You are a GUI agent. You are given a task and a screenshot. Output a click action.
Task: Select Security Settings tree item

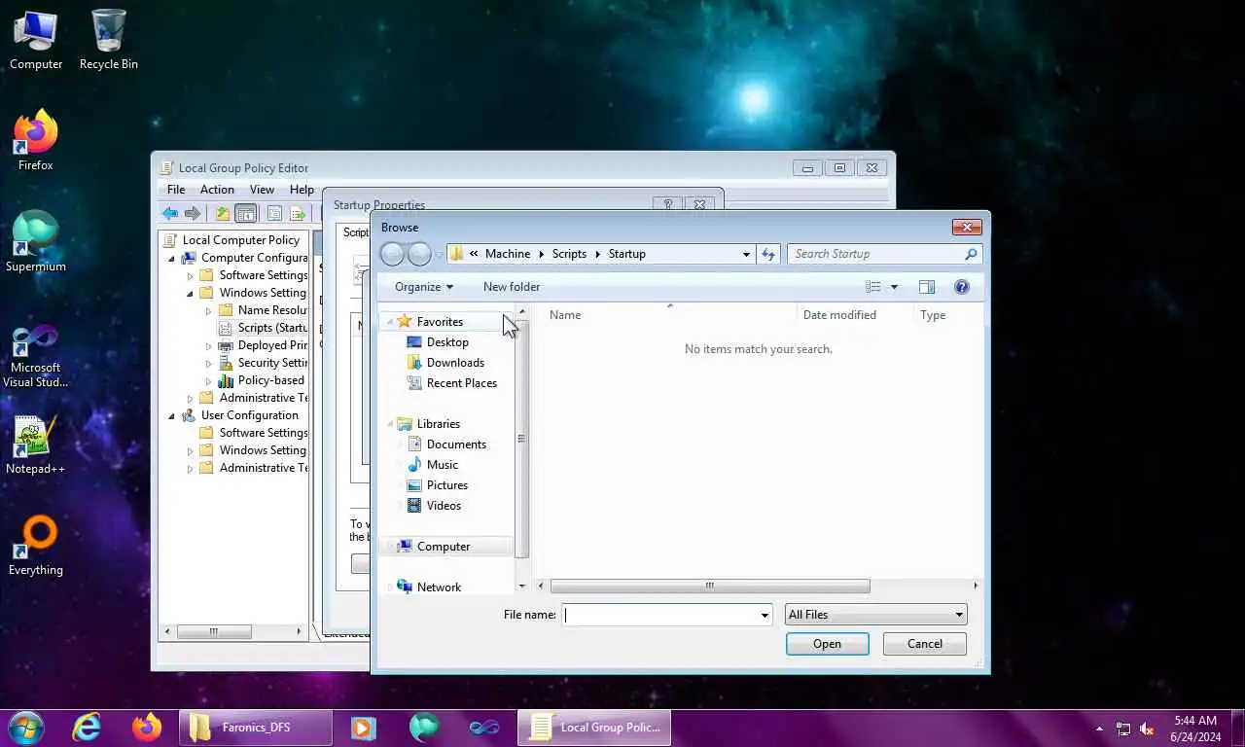coord(271,363)
